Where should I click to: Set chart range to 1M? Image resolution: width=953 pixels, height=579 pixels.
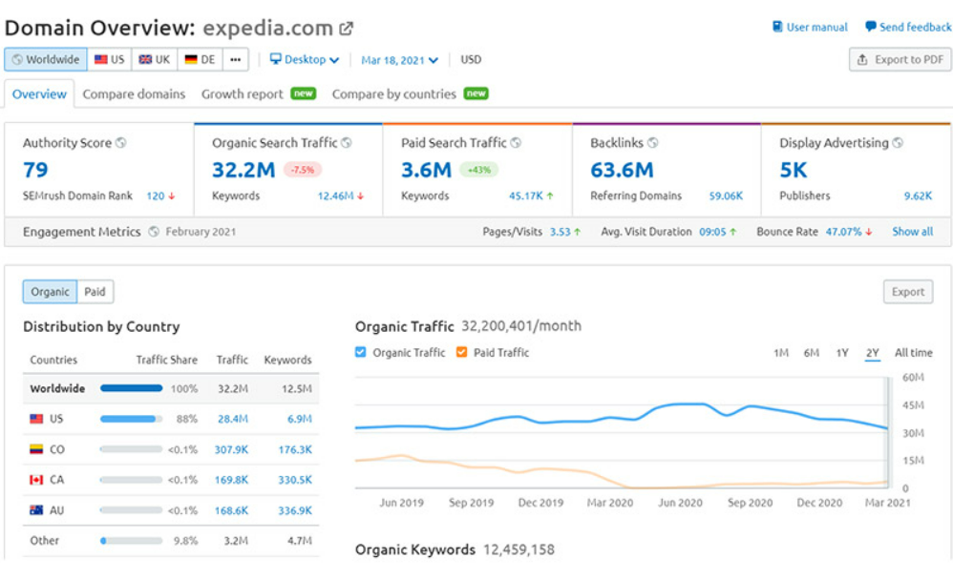[780, 353]
